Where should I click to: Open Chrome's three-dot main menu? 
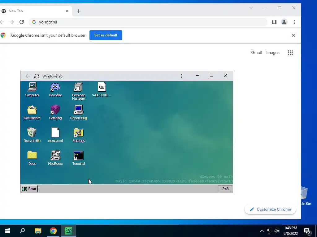(x=294, y=22)
